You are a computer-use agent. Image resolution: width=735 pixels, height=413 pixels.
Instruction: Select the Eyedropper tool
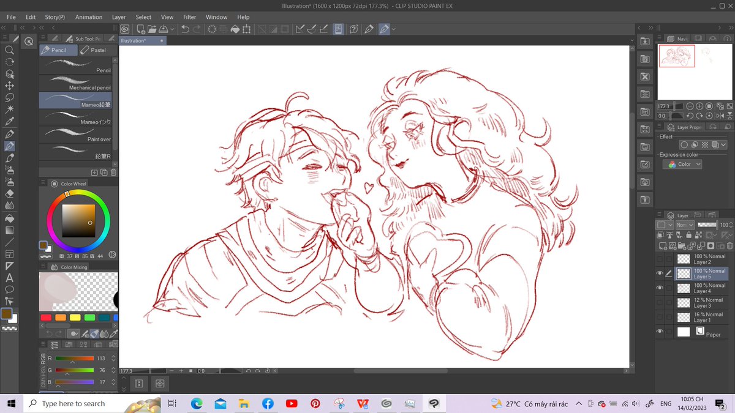9,121
